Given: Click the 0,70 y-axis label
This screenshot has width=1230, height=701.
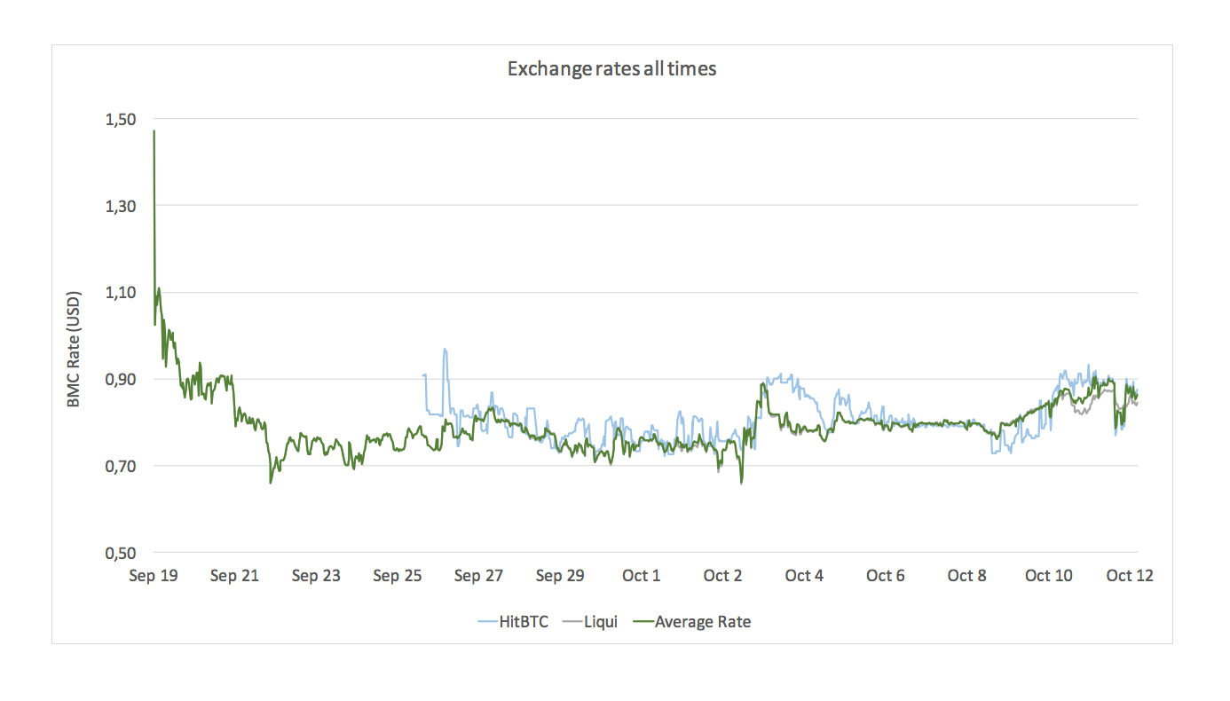Looking at the screenshot, I should 122,466.
